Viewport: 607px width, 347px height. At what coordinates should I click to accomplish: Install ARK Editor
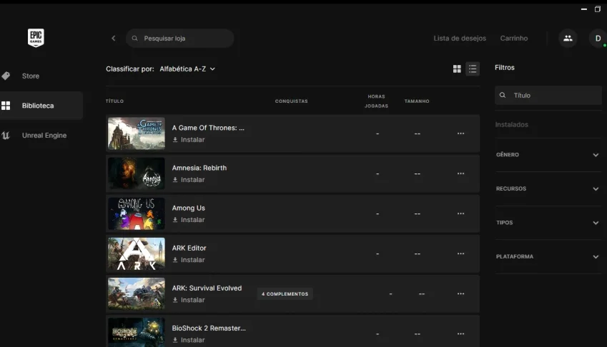tap(189, 260)
